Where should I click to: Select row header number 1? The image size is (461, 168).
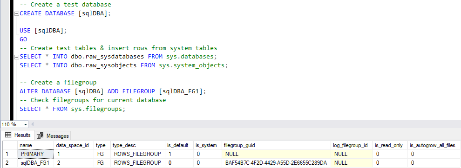10,154
